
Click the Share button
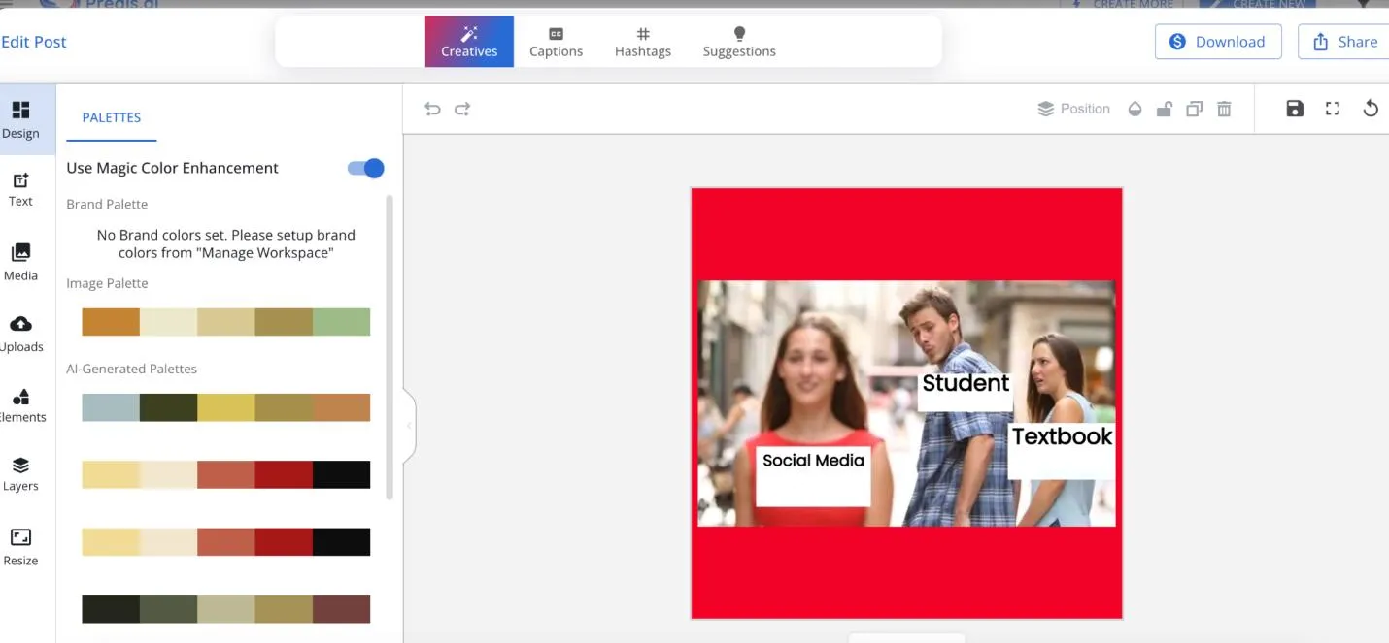1344,42
